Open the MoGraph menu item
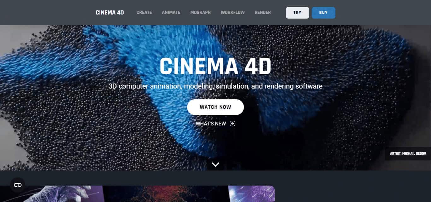The height and width of the screenshot is (202, 431). click(200, 13)
